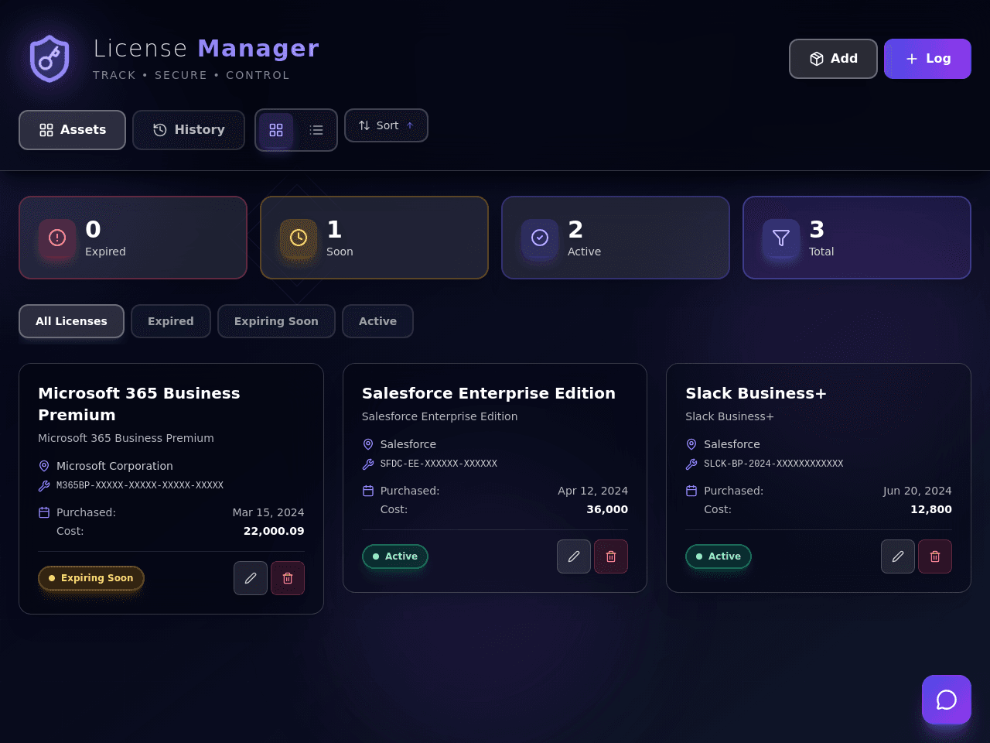990x743 pixels.
Task: Click cost value 36,000
Action: point(607,509)
